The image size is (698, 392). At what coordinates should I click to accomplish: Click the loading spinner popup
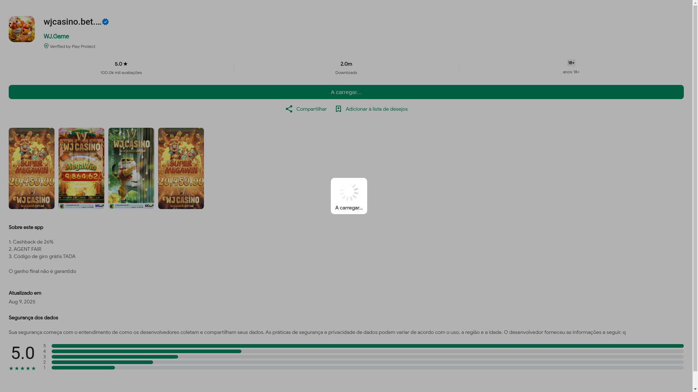tap(349, 196)
